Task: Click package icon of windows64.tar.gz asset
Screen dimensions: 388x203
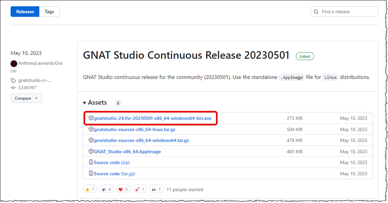Action: pos(91,140)
